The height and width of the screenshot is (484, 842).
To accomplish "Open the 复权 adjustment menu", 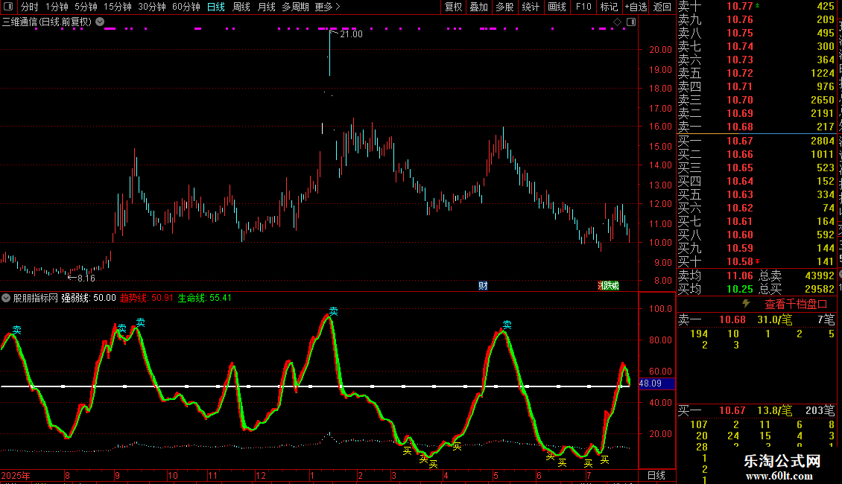I will click(453, 7).
